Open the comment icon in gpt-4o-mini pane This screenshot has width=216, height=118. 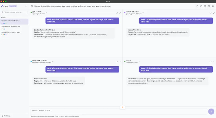point(117,13)
